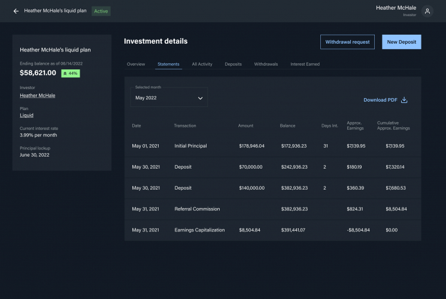The height and width of the screenshot is (299, 446).
Task: Click the $242,936.23 balance cell
Action: pyautogui.click(x=294, y=167)
